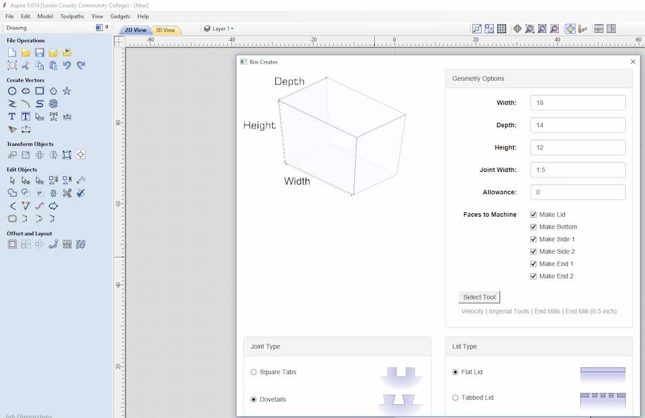The width and height of the screenshot is (645, 418).
Task: Open the File menu
Action: click(9, 16)
